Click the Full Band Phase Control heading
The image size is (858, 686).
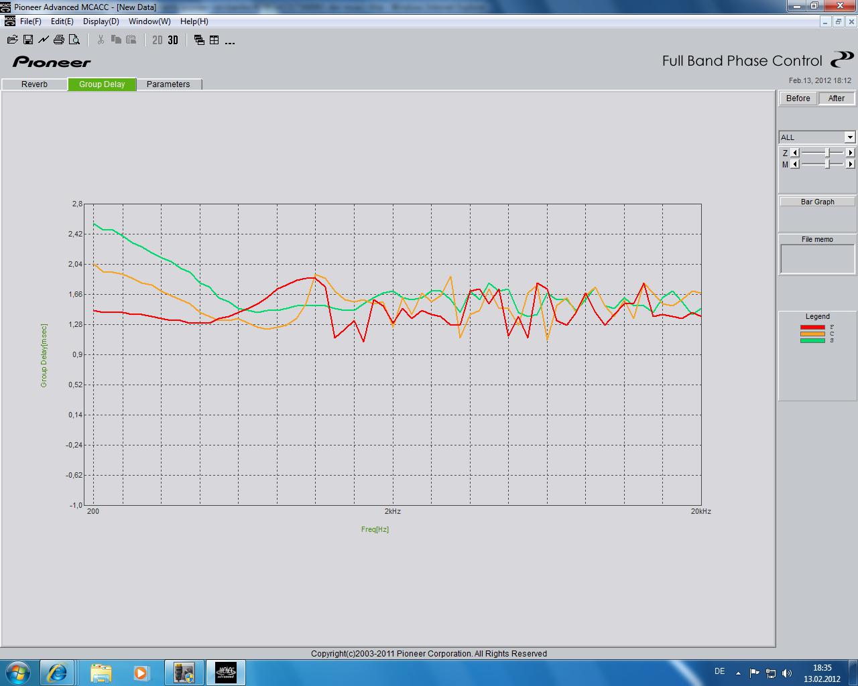coord(742,61)
